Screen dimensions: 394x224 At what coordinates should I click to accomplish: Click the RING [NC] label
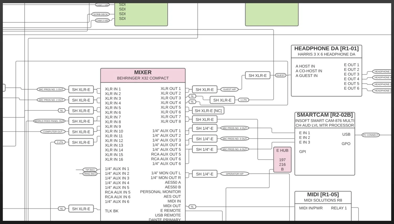pyautogui.click(x=90, y=174)
